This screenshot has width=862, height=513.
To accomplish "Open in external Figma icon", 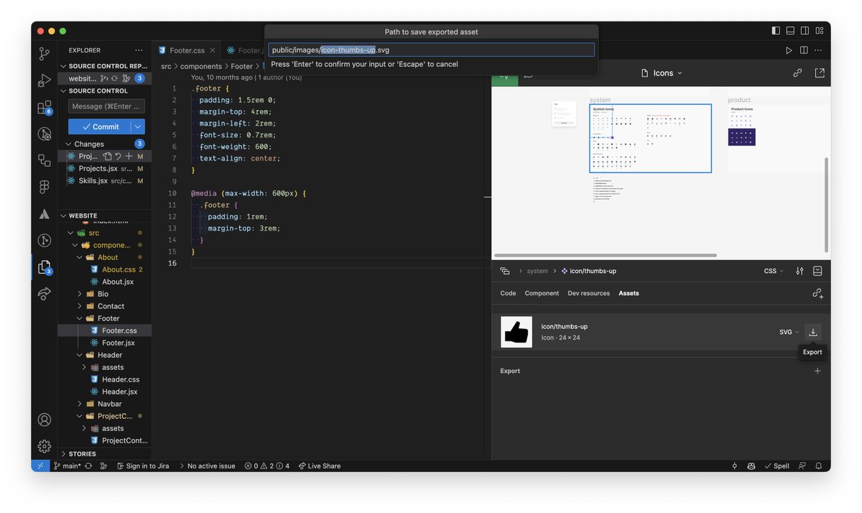I will click(x=820, y=73).
